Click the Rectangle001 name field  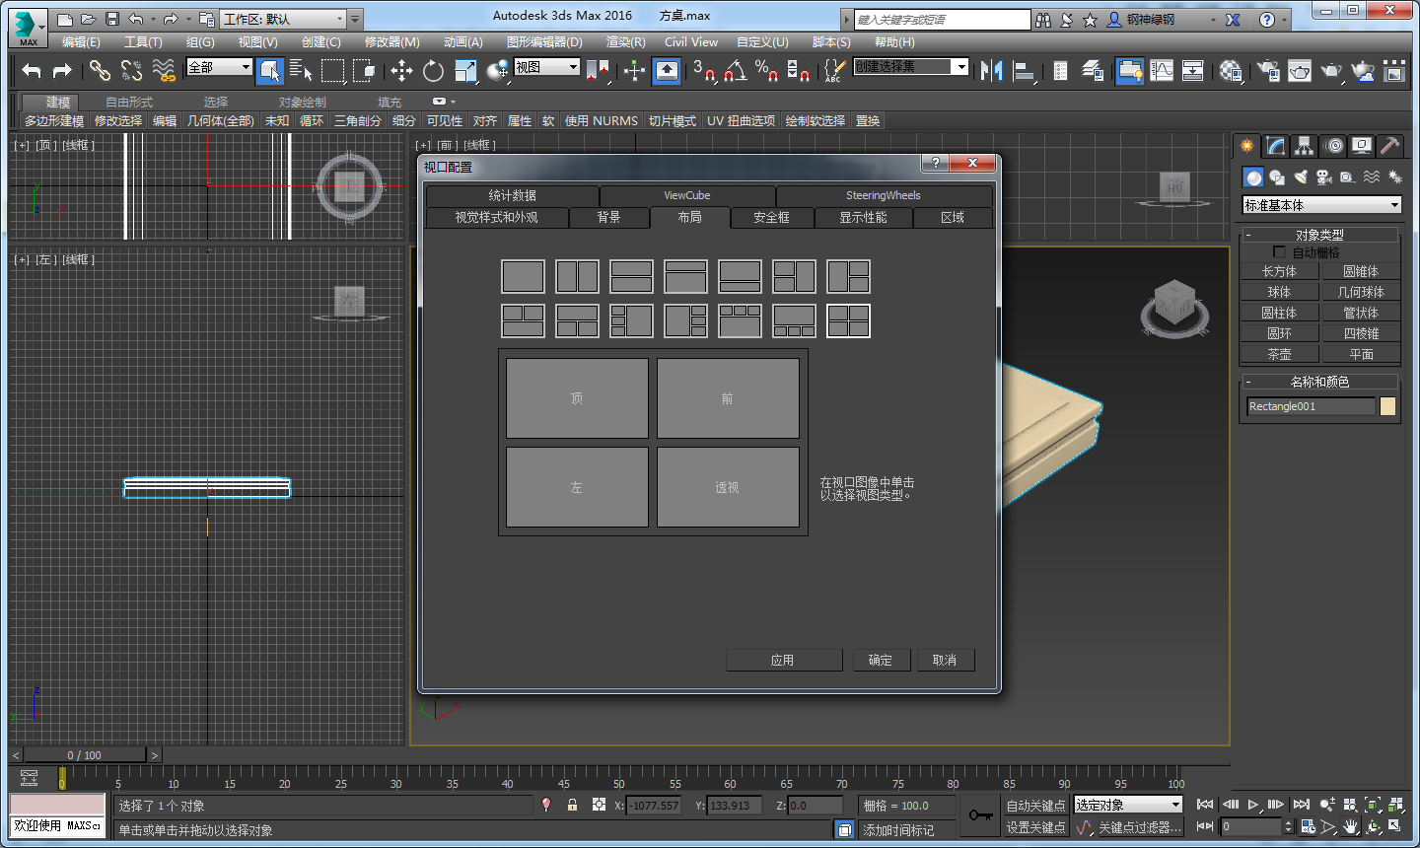[x=1310, y=406]
